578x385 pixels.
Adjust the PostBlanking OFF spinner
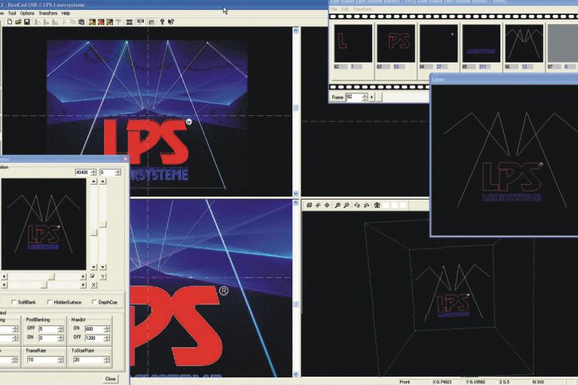[60, 328]
